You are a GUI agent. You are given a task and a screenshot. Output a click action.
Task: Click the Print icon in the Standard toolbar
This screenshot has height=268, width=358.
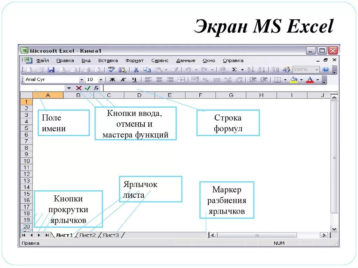pyautogui.click(x=87, y=70)
